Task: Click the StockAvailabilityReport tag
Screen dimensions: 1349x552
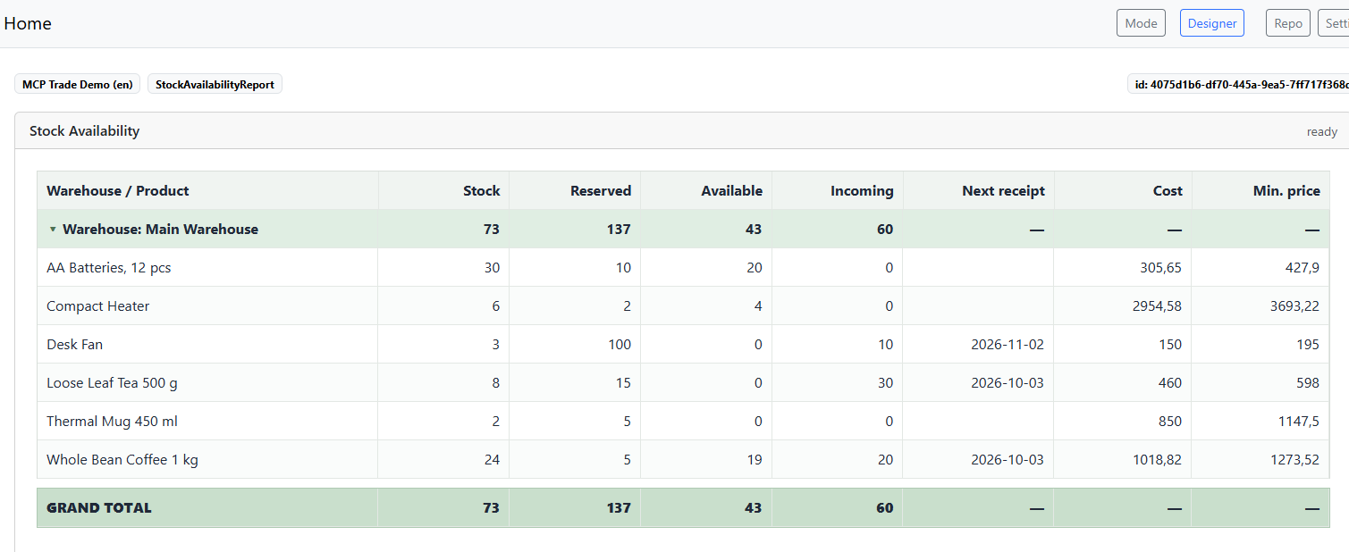Action: (215, 84)
